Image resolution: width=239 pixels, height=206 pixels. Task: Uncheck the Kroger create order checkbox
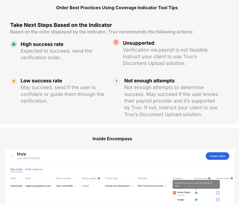[x=218, y=200]
